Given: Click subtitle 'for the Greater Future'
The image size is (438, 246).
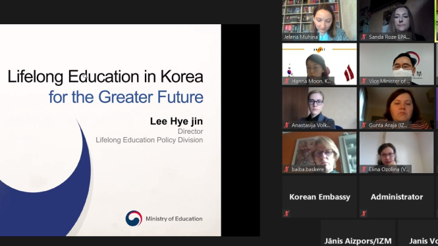Looking at the screenshot, I should (126, 97).
